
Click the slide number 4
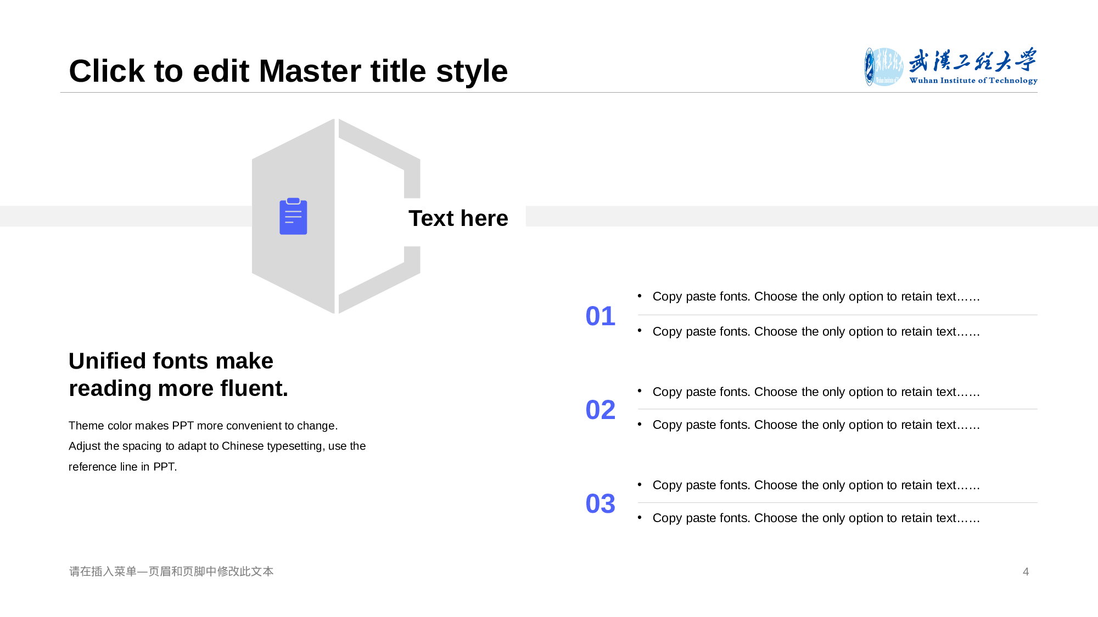pos(1026,571)
